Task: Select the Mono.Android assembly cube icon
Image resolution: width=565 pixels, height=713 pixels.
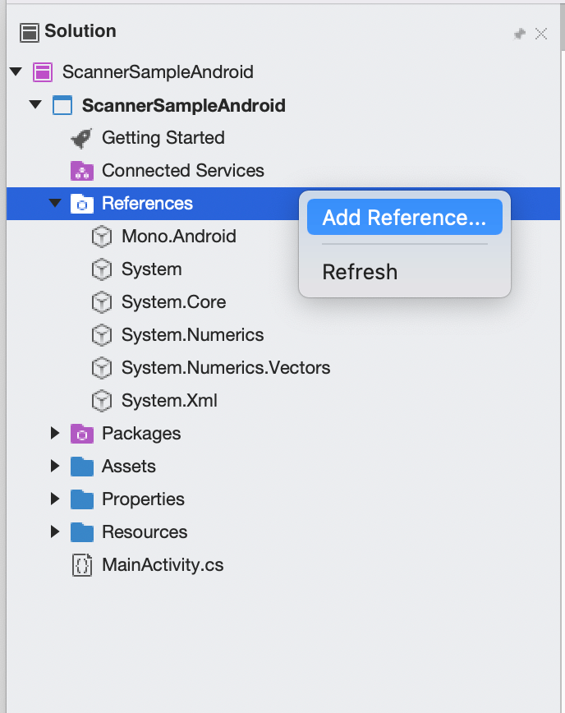Action: (100, 237)
